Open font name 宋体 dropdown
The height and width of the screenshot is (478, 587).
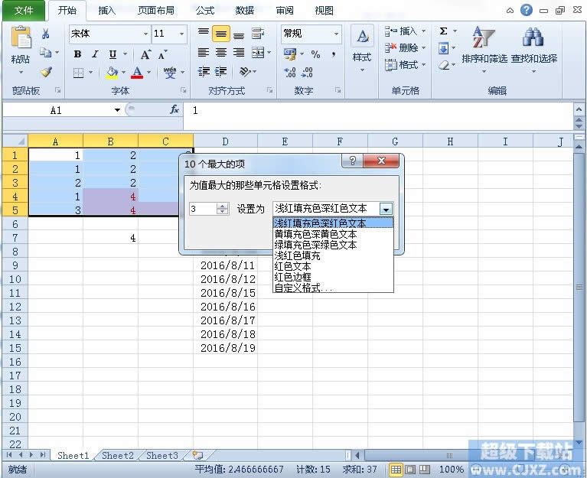(145, 34)
